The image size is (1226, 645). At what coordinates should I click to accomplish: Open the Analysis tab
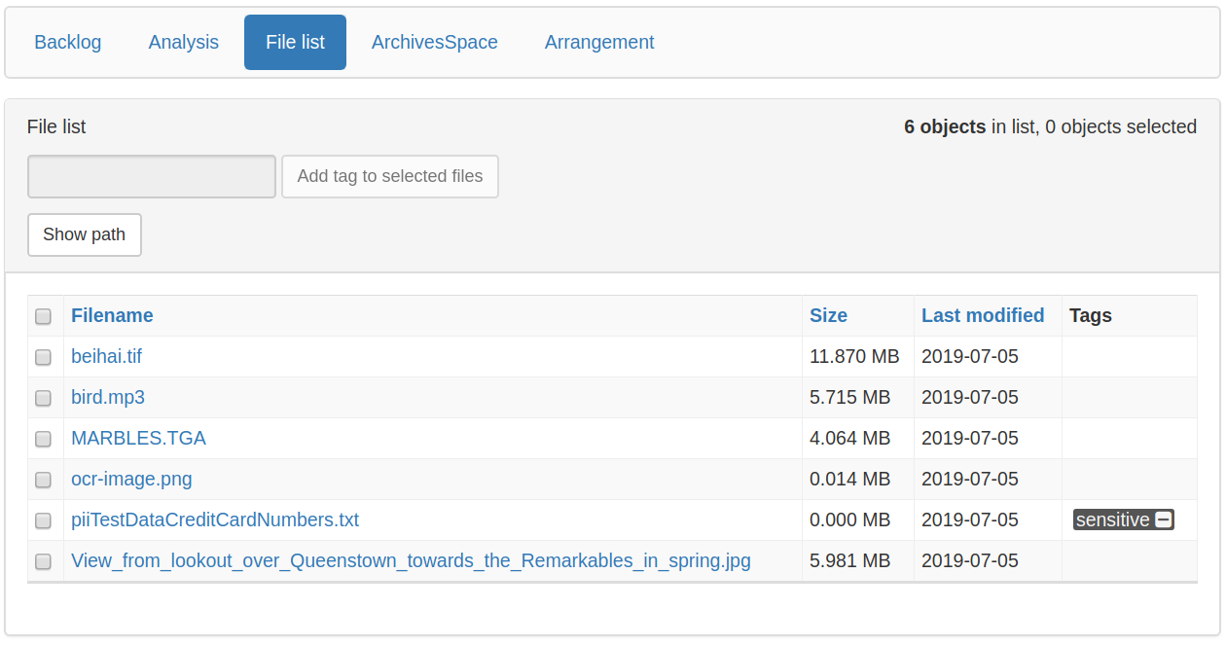point(183,42)
